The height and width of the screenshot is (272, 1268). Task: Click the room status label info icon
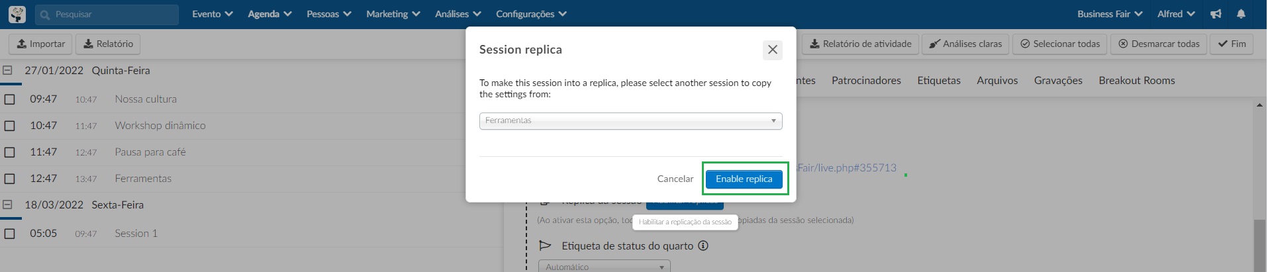703,246
